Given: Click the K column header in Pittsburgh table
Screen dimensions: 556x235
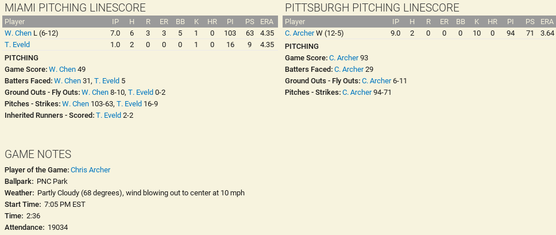Looking at the screenshot, I should [477, 21].
